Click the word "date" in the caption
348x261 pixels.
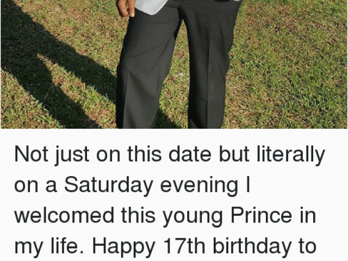pyautogui.click(x=190, y=154)
